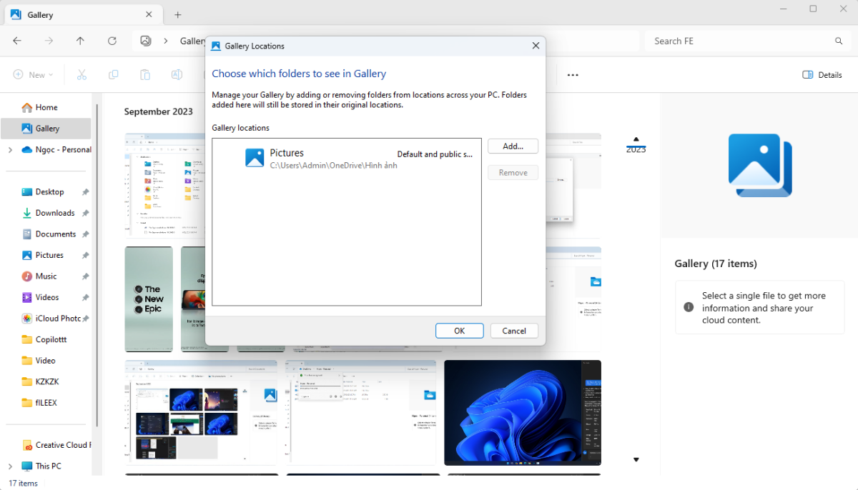
Task: Go up one folder level
Action: pyautogui.click(x=80, y=41)
